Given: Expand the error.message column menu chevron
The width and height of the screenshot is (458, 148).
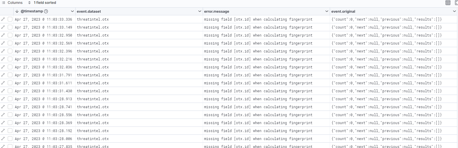Looking at the screenshot, I should click(x=327, y=11).
